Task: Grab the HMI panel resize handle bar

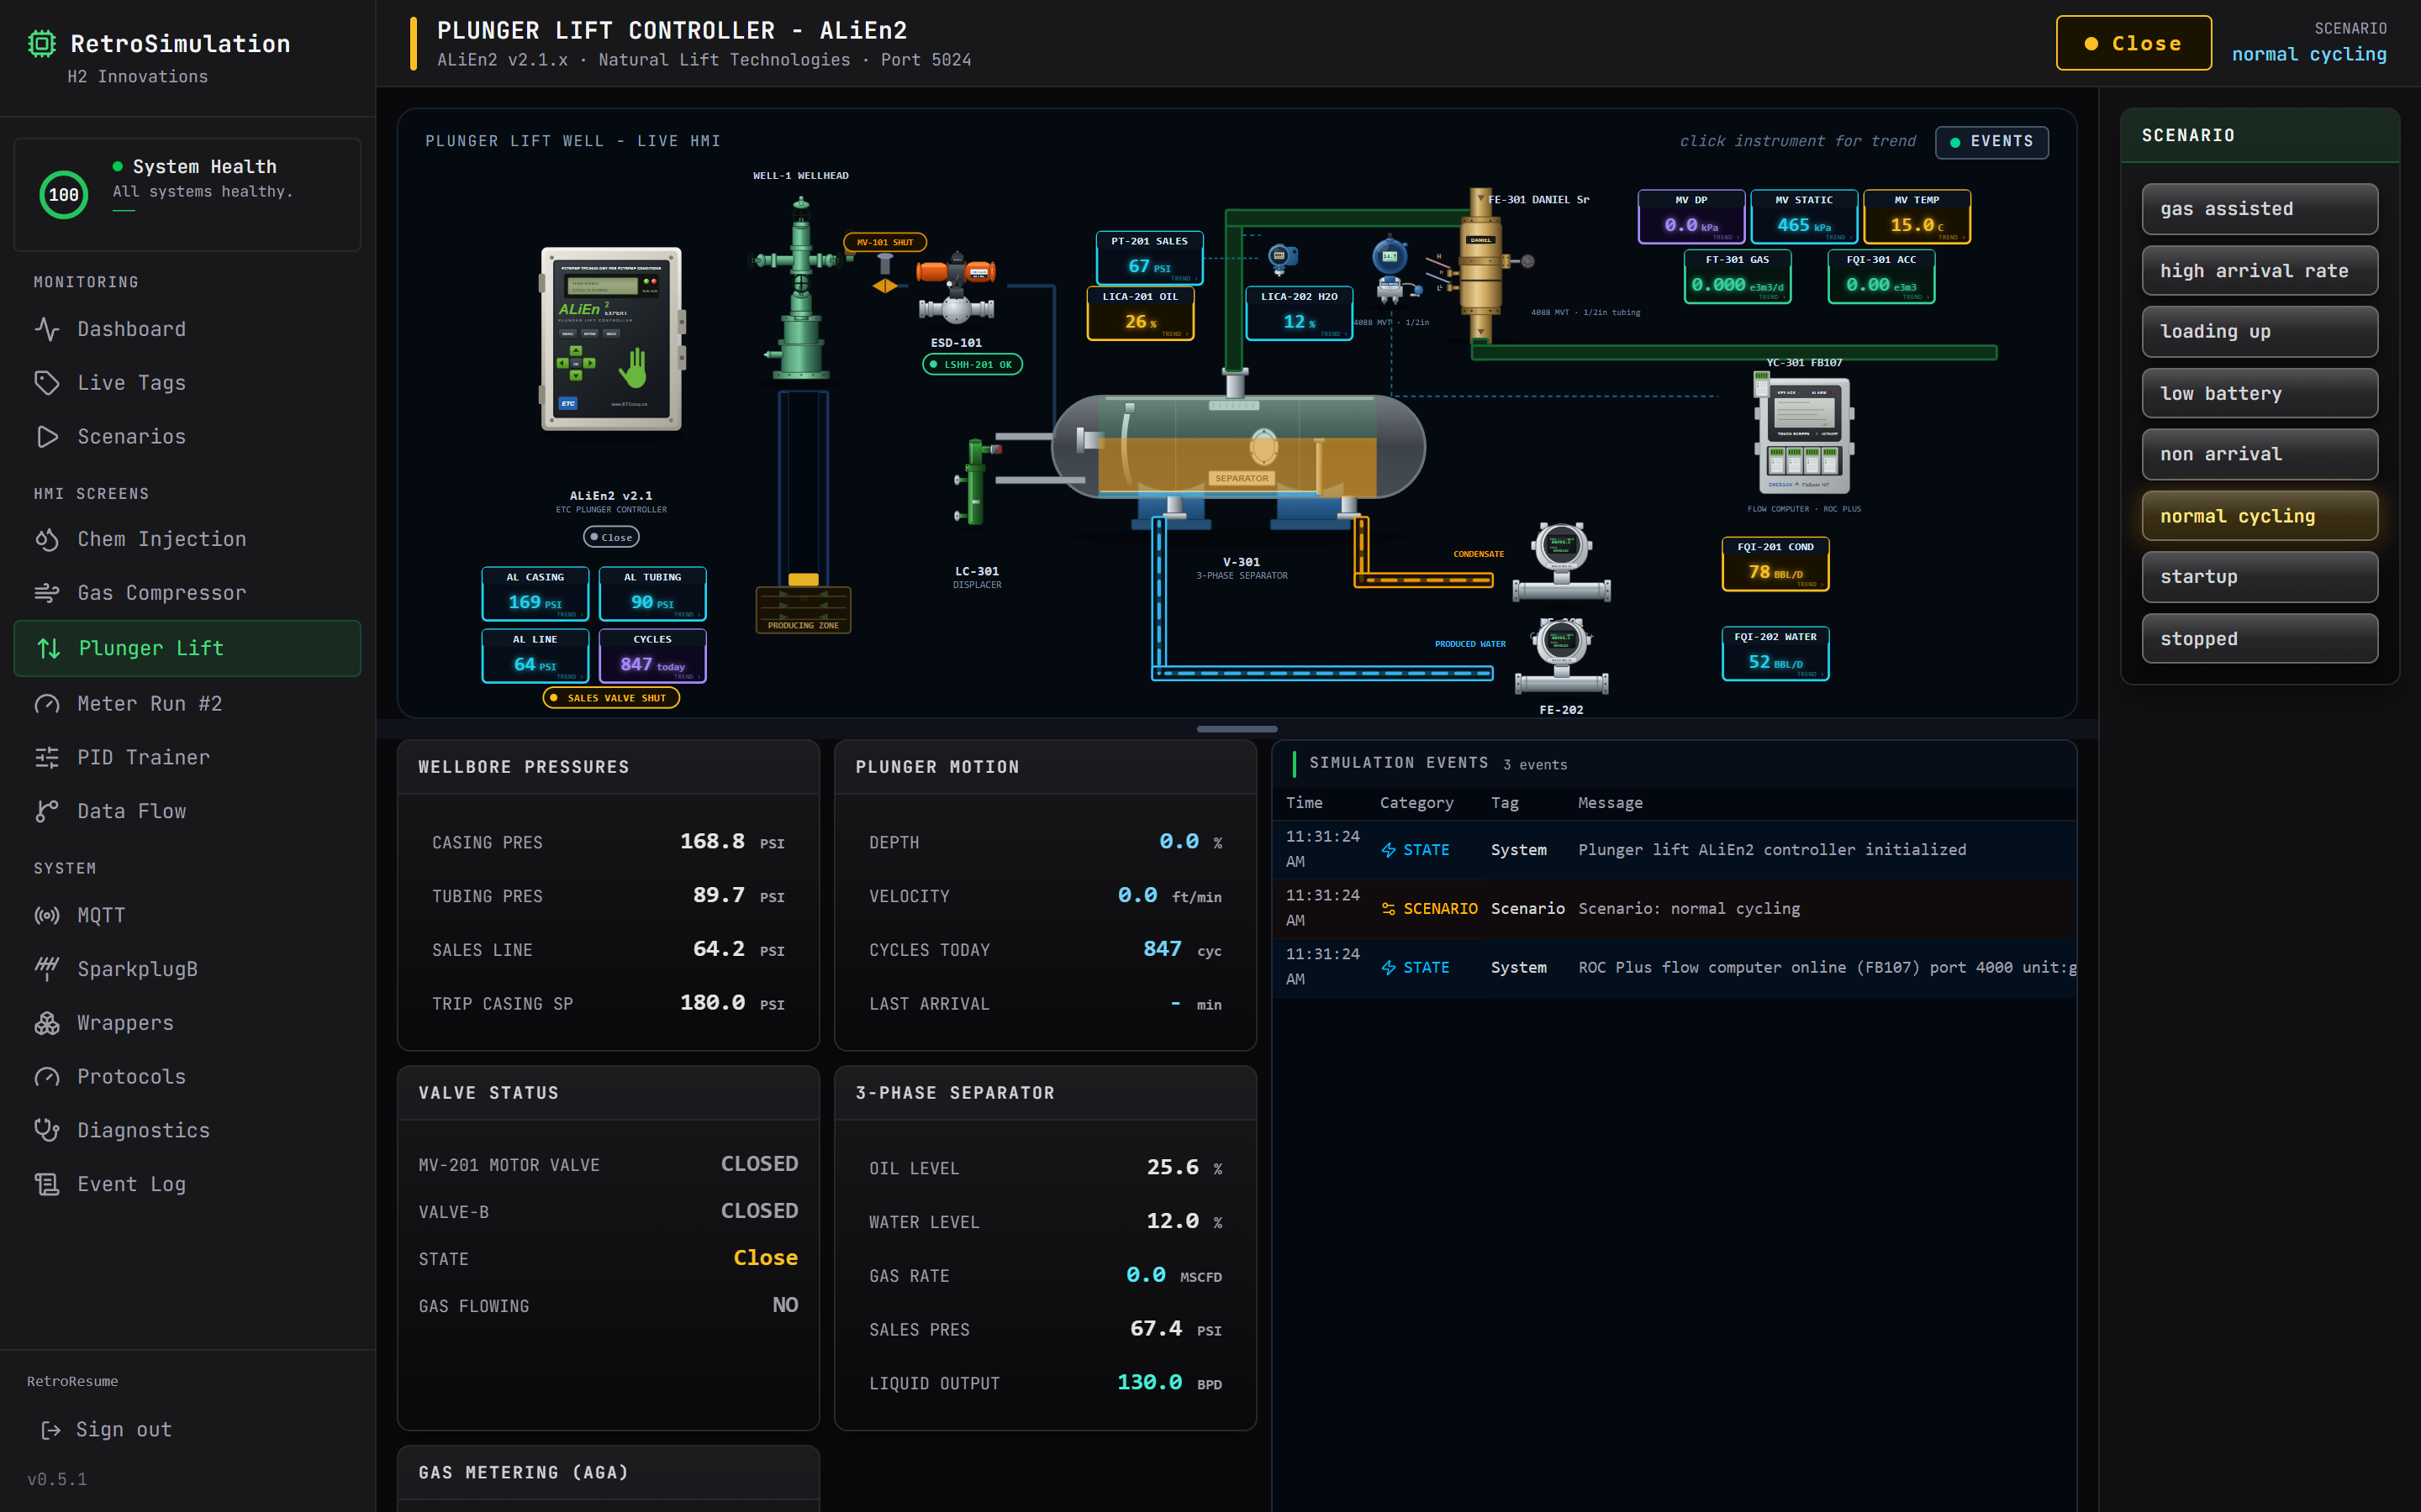Action: pyautogui.click(x=1237, y=729)
